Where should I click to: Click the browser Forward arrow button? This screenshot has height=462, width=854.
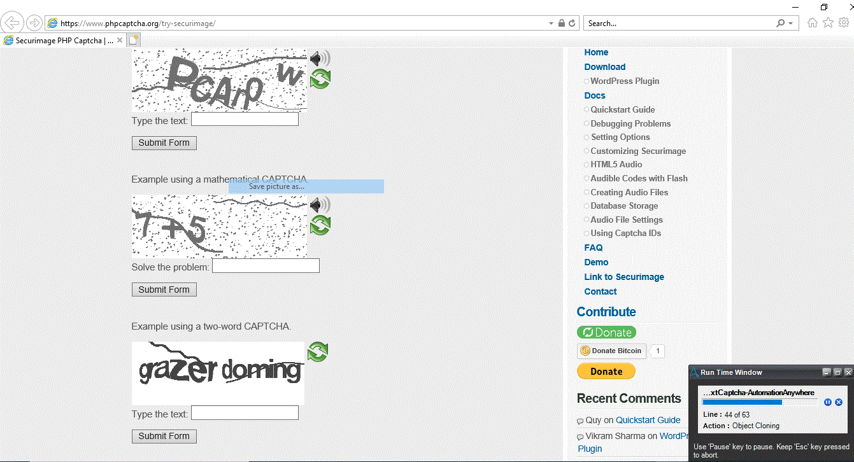coord(34,23)
